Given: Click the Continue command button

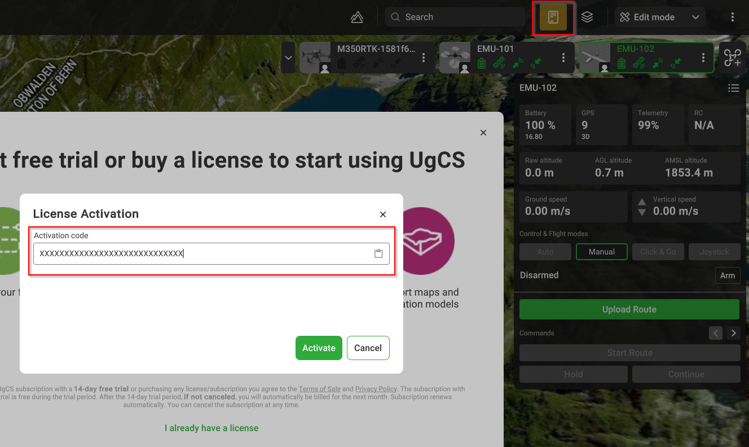Looking at the screenshot, I should pos(686,374).
